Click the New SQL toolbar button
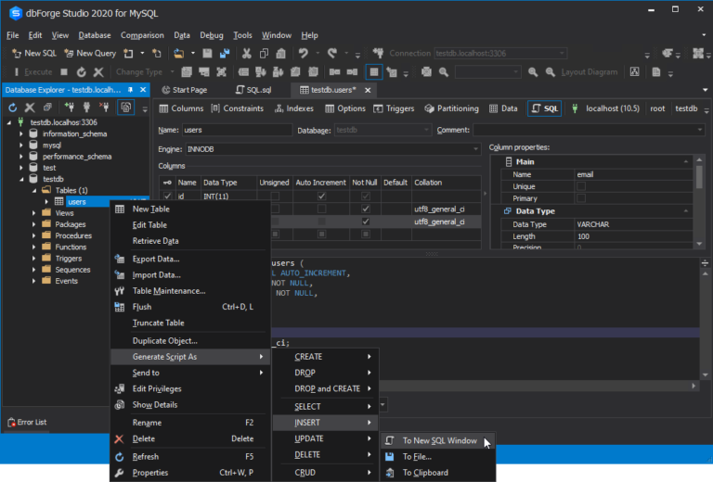This screenshot has height=482, width=713. (33, 54)
